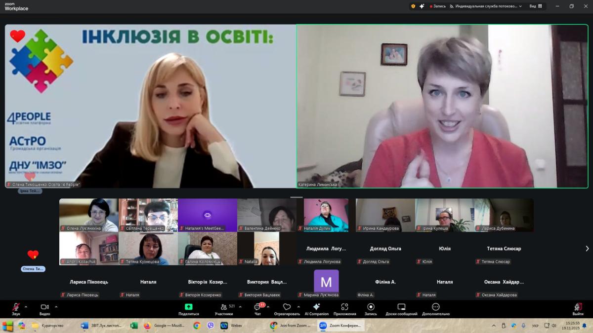This screenshot has width=593, height=333.
Task: Open the Участники participants panel
Action: pos(224,309)
